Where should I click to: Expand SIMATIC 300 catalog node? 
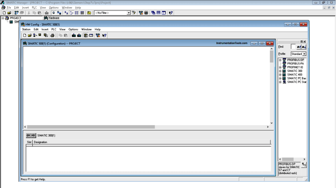point(280,71)
